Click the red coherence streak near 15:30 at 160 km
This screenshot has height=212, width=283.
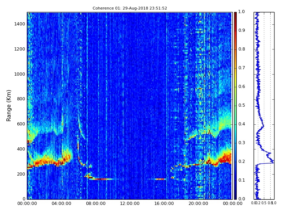pos(160,179)
